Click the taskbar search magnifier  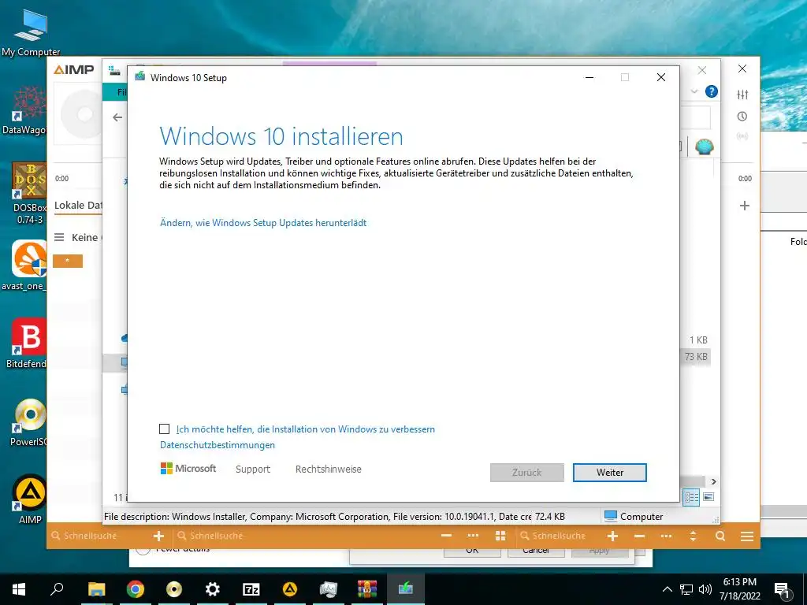click(57, 589)
